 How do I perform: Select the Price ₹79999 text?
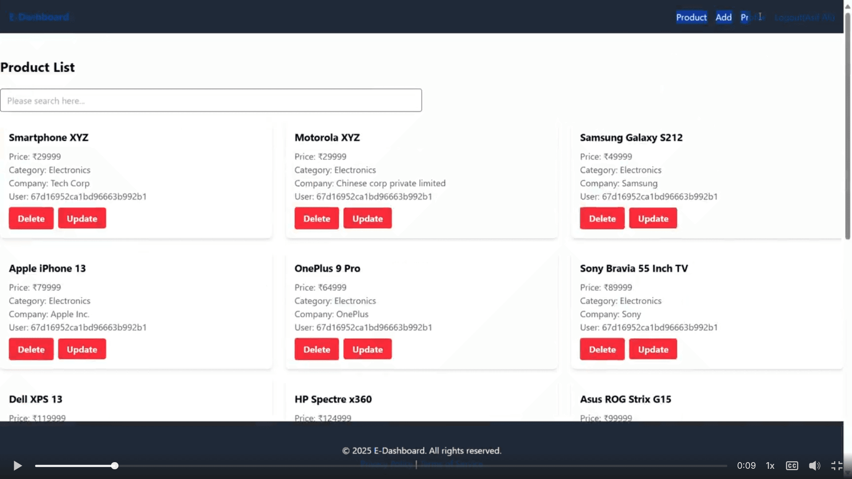pos(35,287)
